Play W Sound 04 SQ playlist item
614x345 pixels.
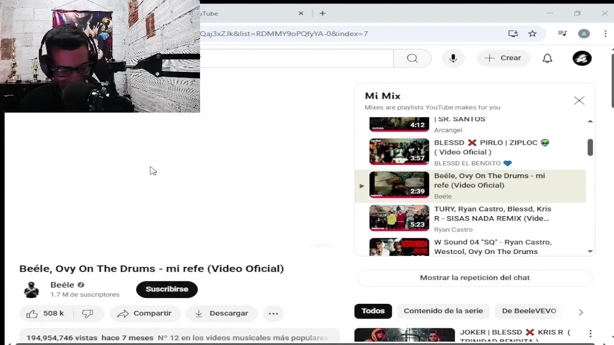(470, 247)
